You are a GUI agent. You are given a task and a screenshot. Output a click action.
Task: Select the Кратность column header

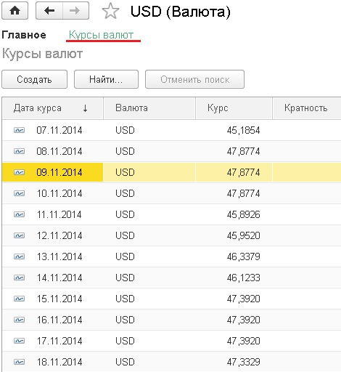pyautogui.click(x=307, y=108)
